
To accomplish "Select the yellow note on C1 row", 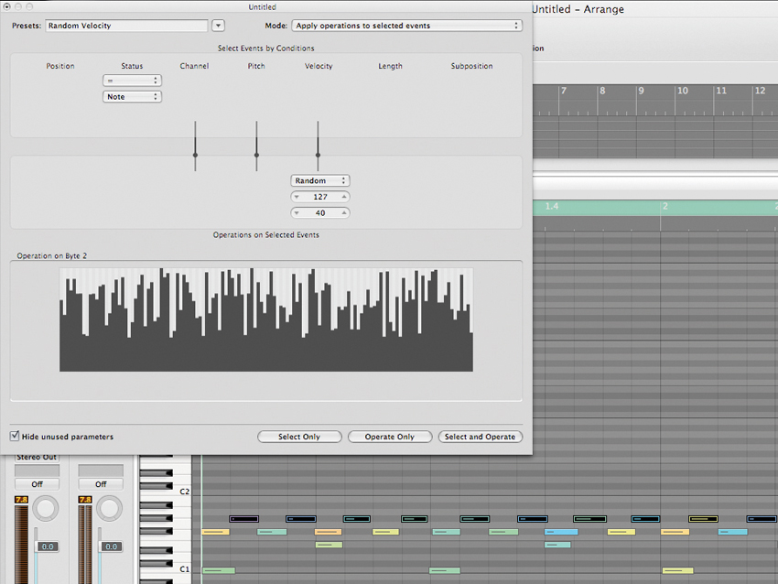I will (677, 570).
